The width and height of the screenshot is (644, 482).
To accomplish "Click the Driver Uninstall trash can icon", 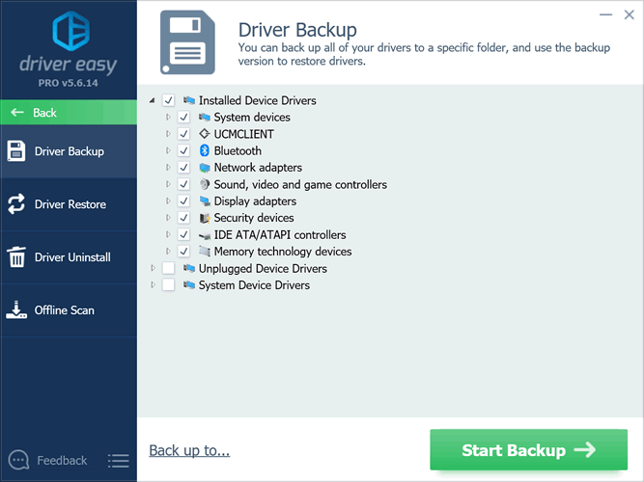I will pos(16,256).
